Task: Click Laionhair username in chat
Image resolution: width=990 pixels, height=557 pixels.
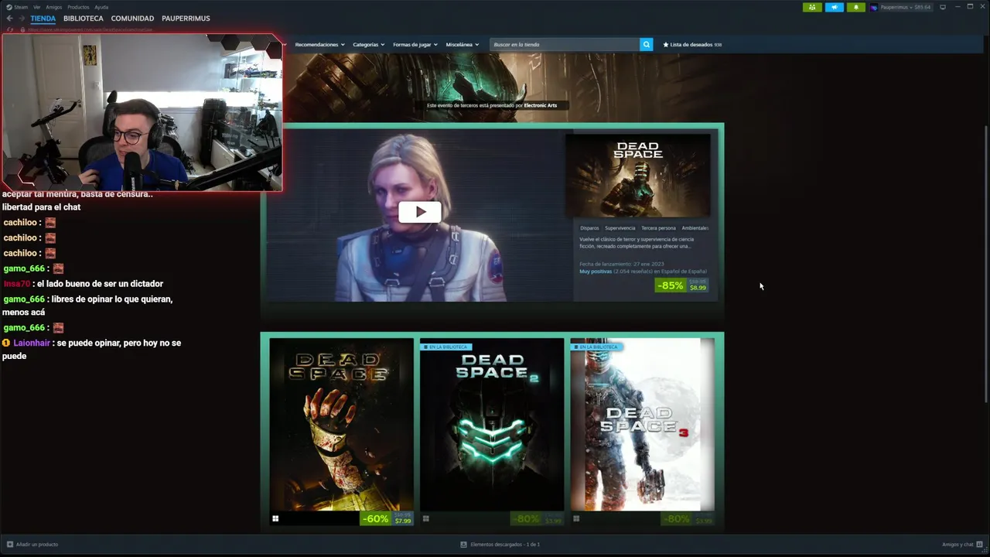Action: [x=32, y=343]
